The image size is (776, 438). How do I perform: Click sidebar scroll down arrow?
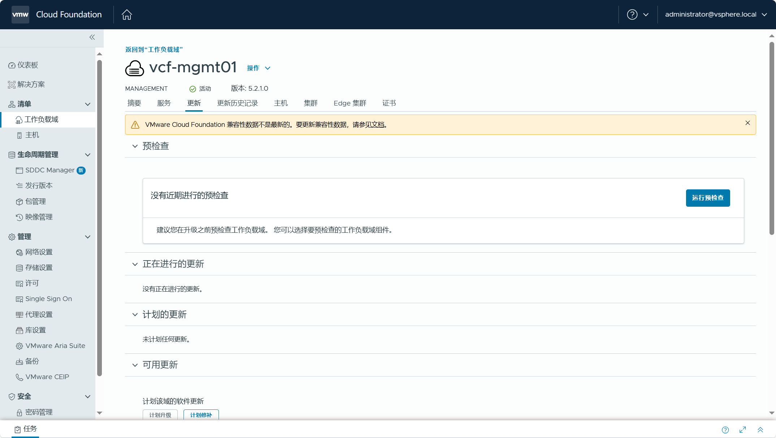[x=100, y=413]
